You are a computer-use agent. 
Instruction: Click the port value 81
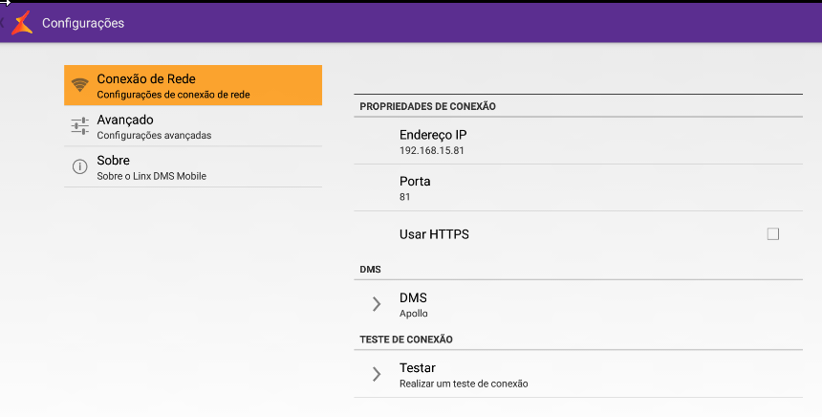(x=404, y=197)
